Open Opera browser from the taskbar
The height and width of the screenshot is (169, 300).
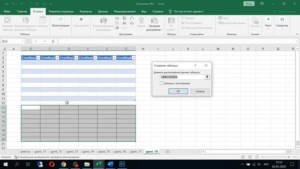(52, 164)
